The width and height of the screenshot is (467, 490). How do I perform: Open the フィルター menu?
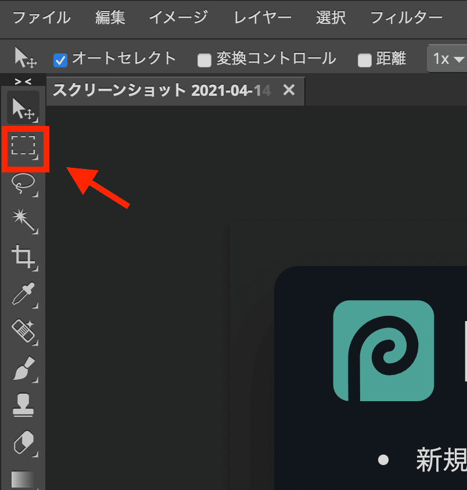pos(406,18)
